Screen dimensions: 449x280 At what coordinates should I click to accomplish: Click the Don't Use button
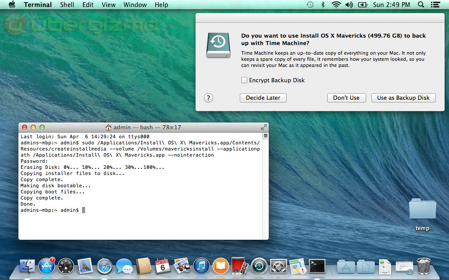click(346, 98)
